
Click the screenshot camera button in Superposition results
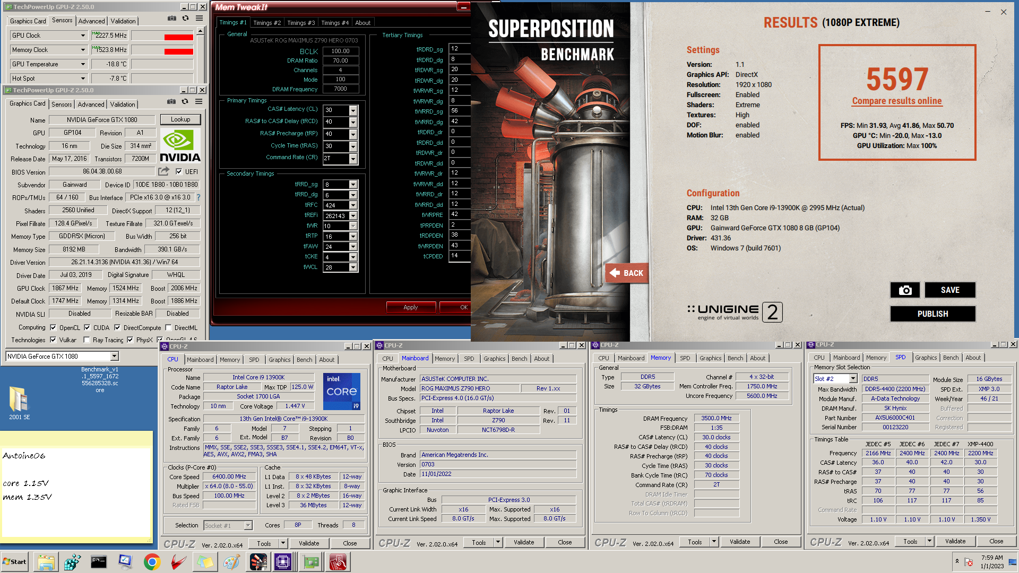(905, 290)
